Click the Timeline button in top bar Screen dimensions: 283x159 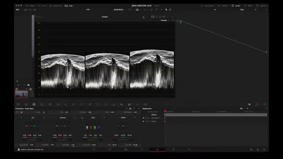pyautogui.click(x=223, y=6)
